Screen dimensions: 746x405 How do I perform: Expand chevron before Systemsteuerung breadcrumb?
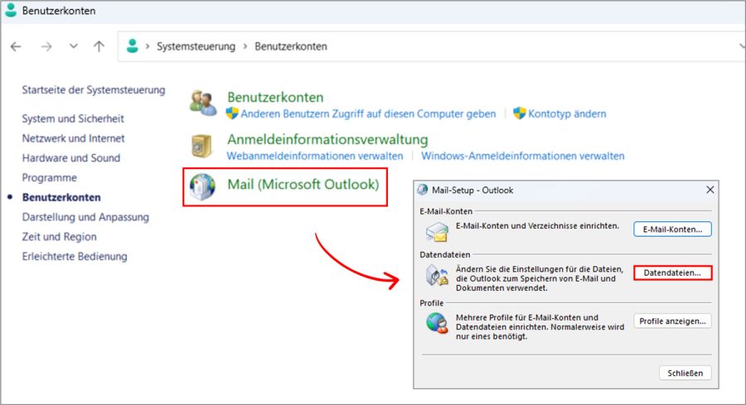pyautogui.click(x=148, y=46)
